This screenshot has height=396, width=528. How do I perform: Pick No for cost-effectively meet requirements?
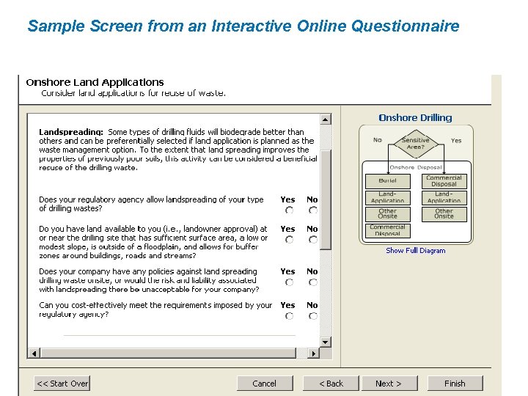(x=313, y=316)
